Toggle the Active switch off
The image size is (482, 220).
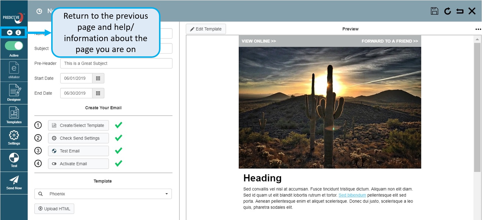pos(14,46)
